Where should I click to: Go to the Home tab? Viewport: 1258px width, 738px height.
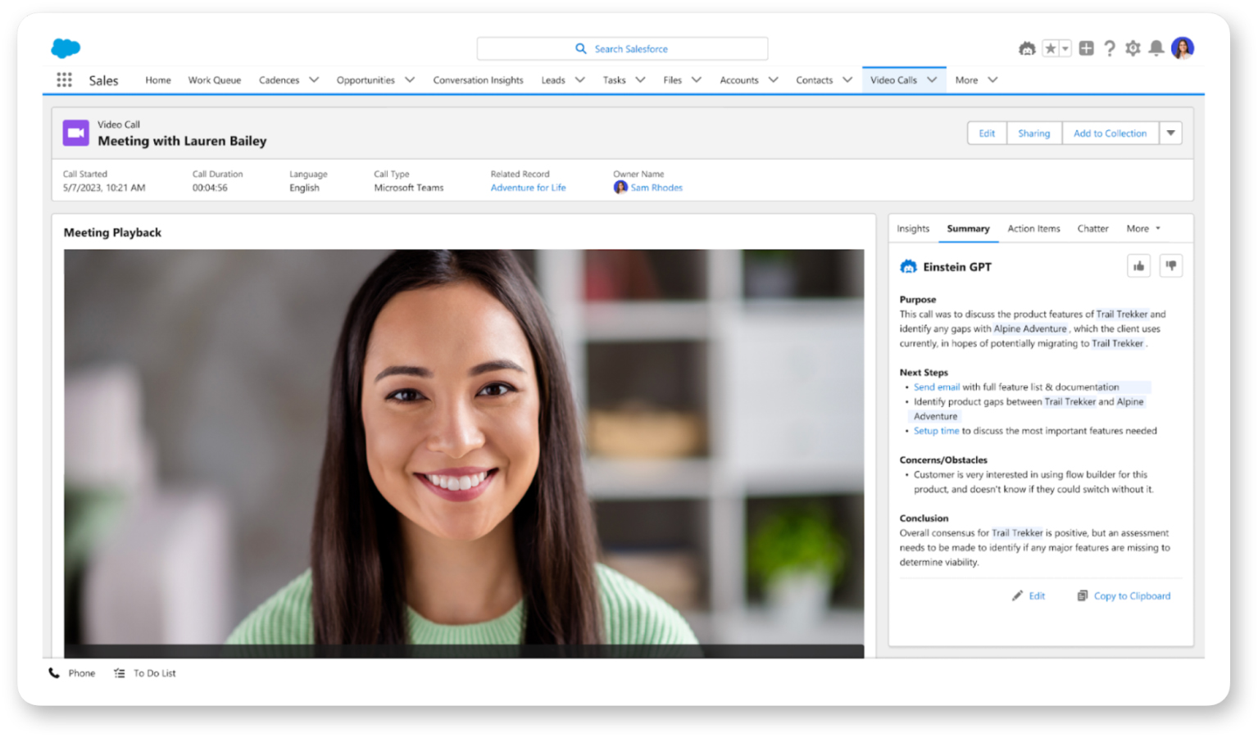tap(158, 80)
